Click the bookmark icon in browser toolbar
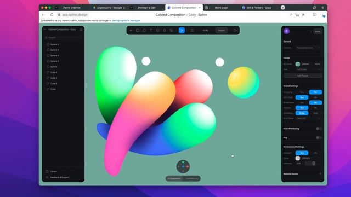The height and width of the screenshot is (197, 351). coord(303,15)
